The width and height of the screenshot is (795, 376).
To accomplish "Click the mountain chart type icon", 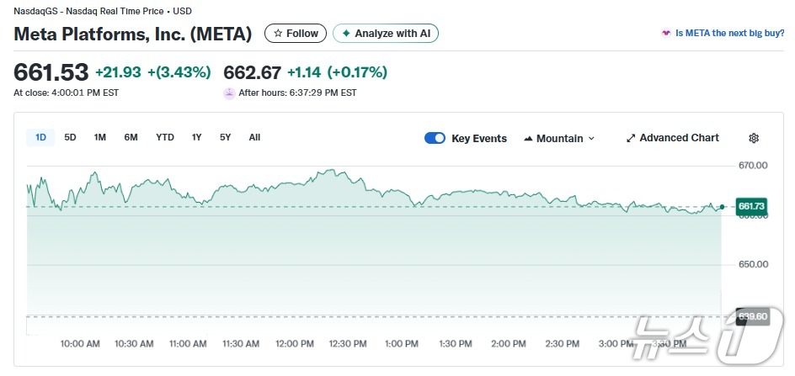I will tap(528, 138).
